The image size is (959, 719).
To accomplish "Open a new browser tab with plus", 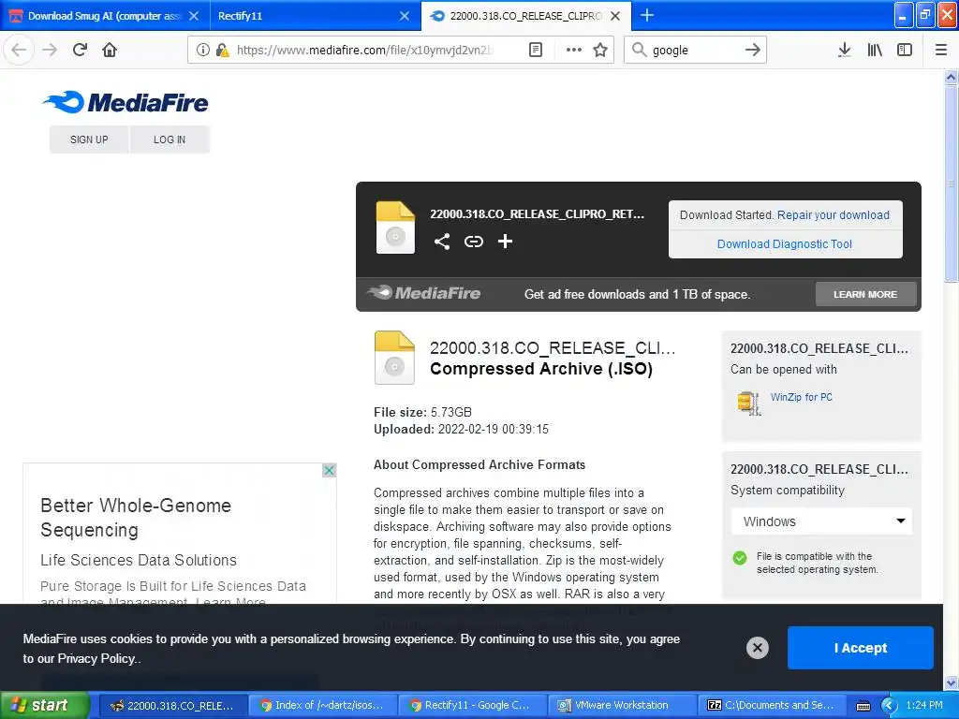I will 646,15.
